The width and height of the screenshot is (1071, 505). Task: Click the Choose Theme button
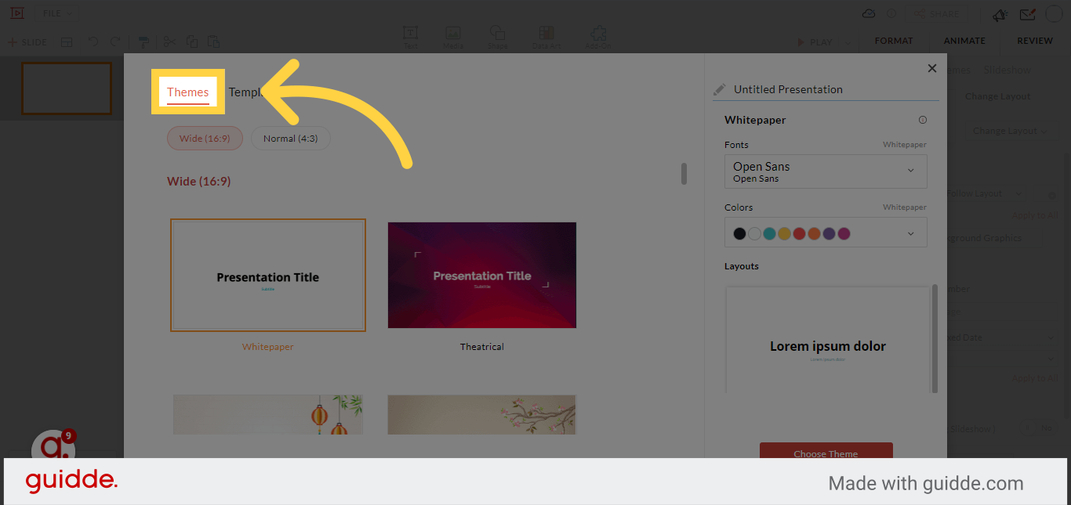pyautogui.click(x=826, y=453)
